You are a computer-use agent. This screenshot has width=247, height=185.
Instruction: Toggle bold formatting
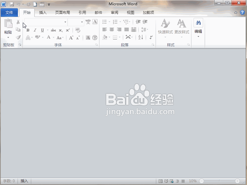coord(28,30)
